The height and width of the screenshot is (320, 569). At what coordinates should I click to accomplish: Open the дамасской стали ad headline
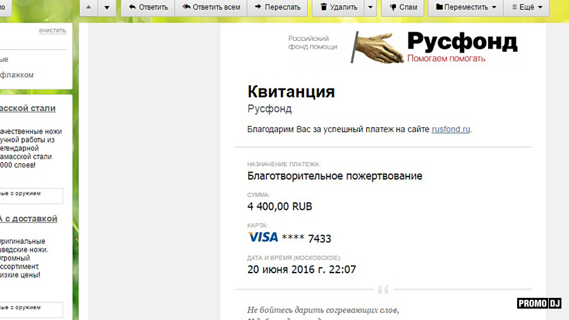[28, 108]
